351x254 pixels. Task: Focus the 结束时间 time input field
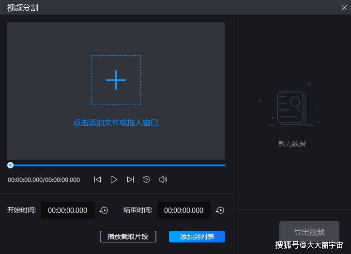tap(183, 210)
